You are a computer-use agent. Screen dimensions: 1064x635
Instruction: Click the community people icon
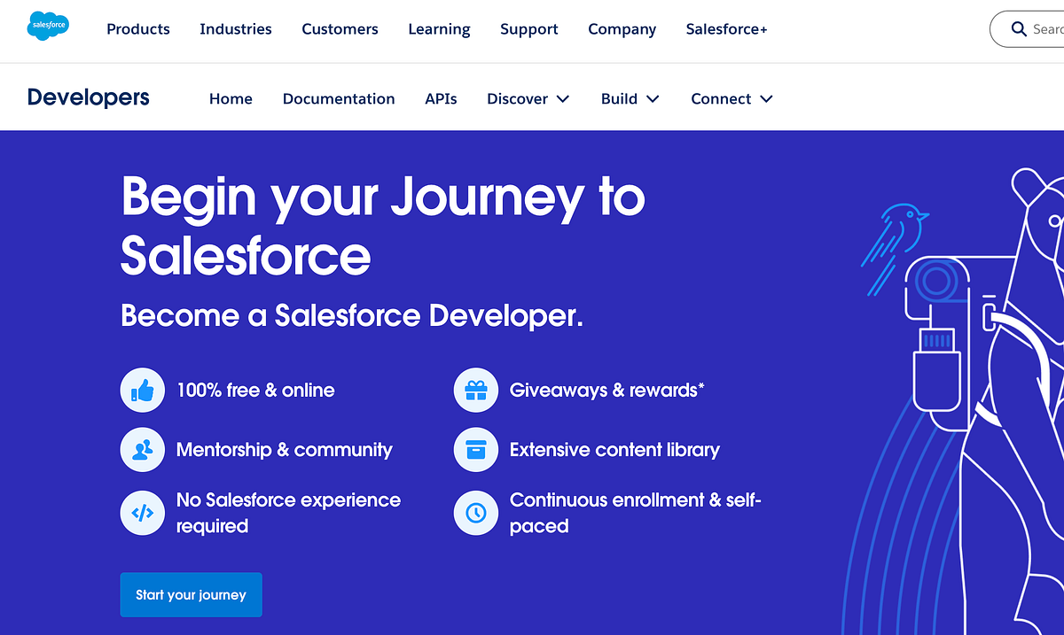pyautogui.click(x=142, y=449)
